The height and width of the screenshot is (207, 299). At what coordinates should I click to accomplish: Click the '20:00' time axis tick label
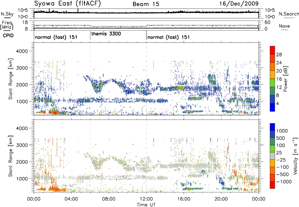click(x=221, y=199)
